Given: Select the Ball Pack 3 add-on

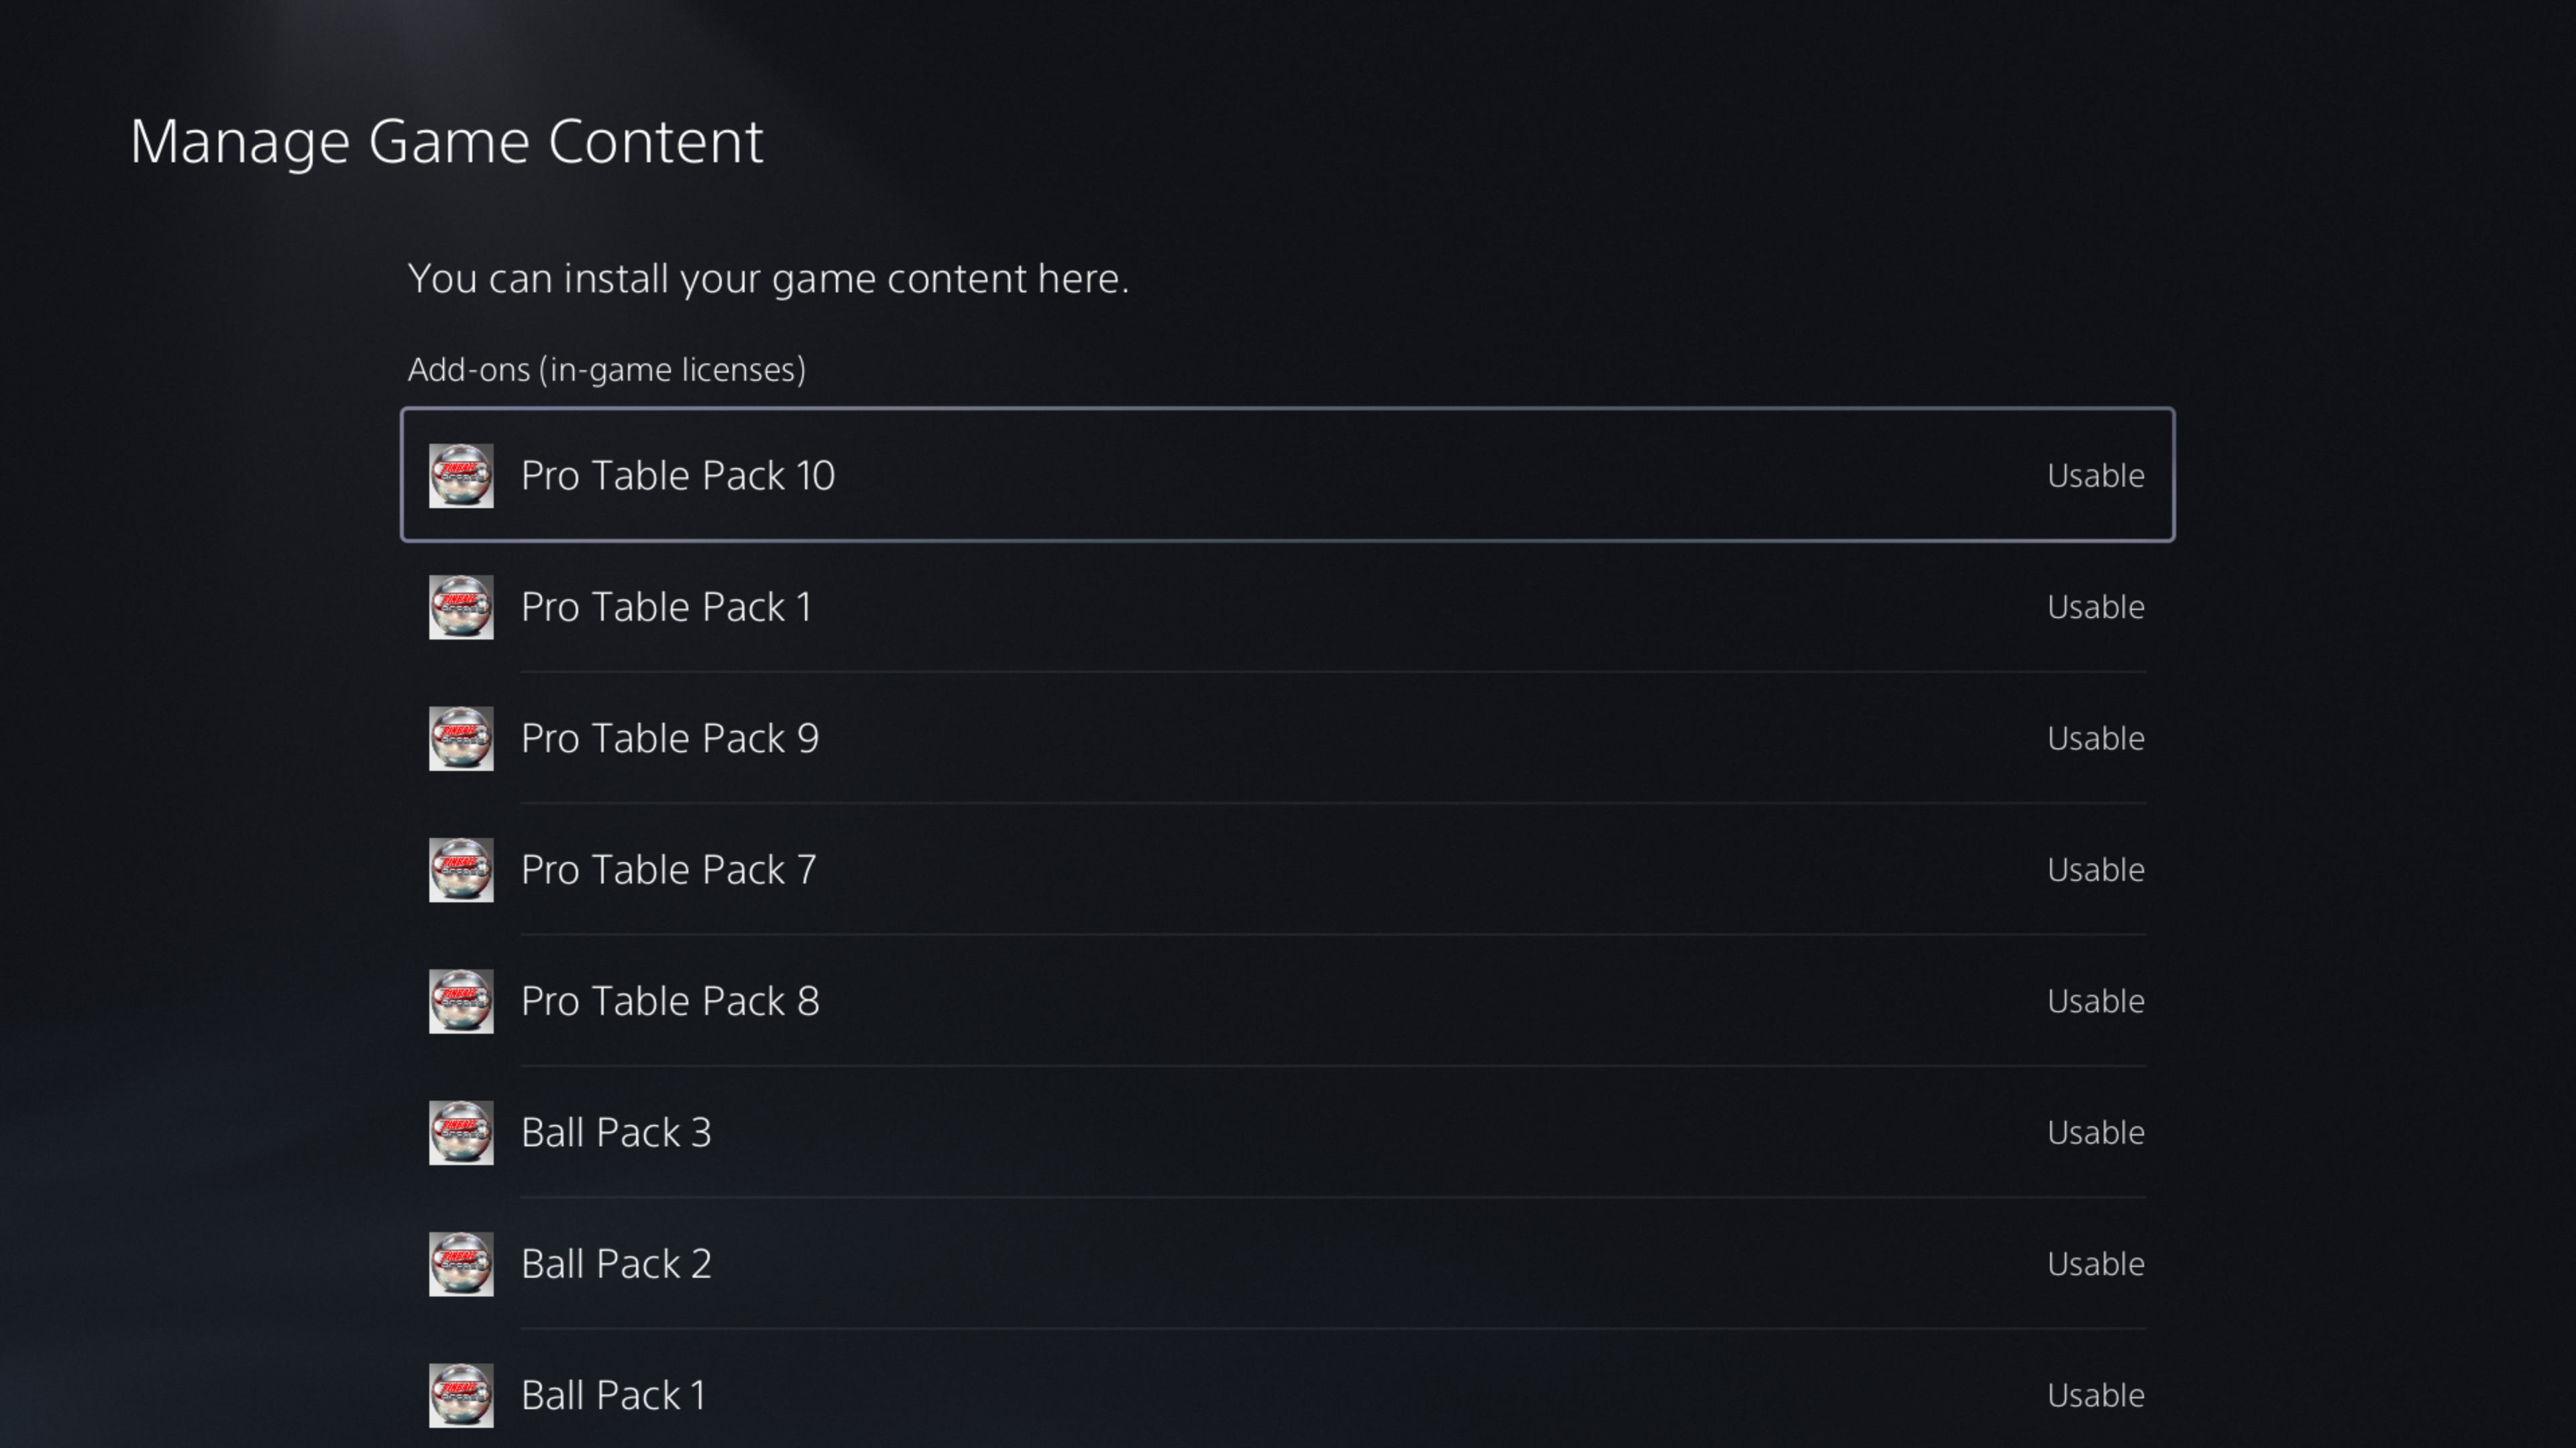Looking at the screenshot, I should pos(616,1132).
